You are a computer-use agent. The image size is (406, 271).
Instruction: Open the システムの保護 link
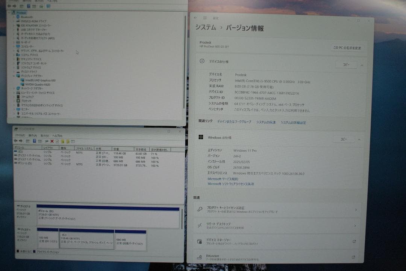tap(267, 122)
